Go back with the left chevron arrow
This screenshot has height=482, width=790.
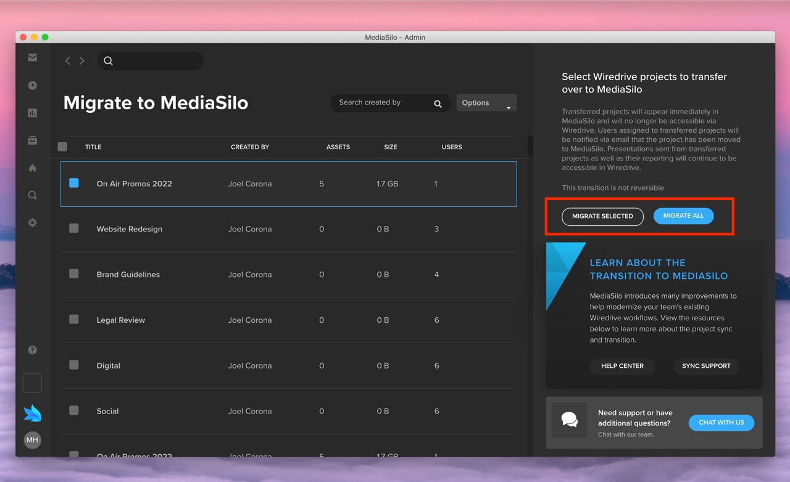point(68,60)
